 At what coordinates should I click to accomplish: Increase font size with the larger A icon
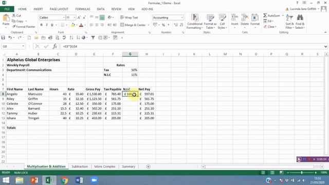point(79,17)
